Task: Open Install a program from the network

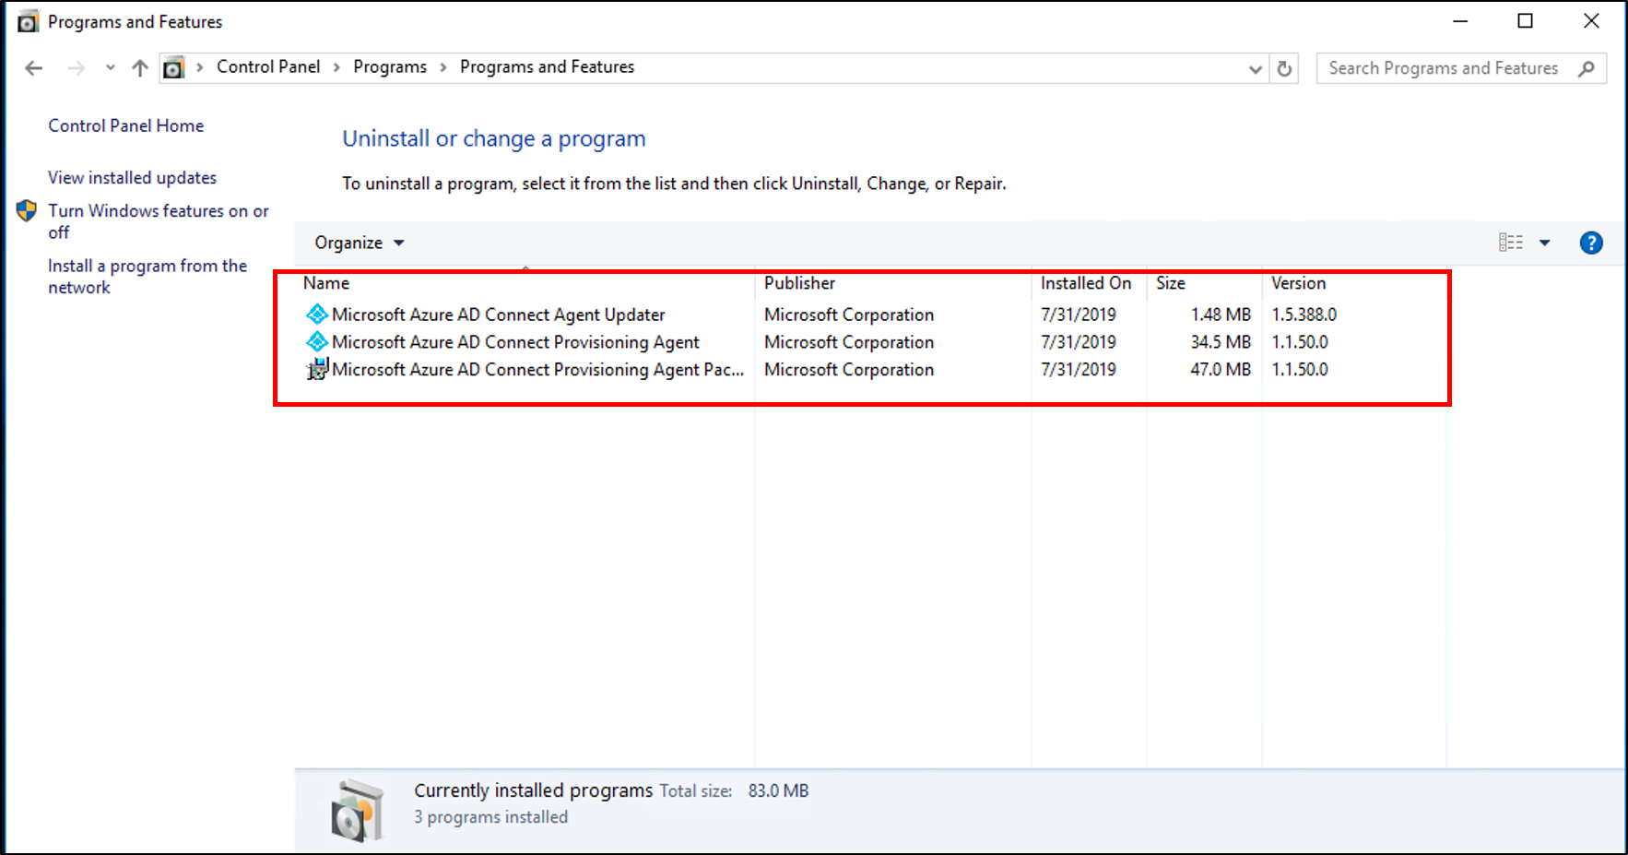Action: [x=147, y=277]
